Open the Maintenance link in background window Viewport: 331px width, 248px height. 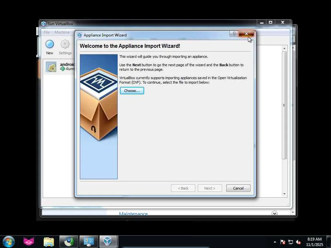(133, 214)
